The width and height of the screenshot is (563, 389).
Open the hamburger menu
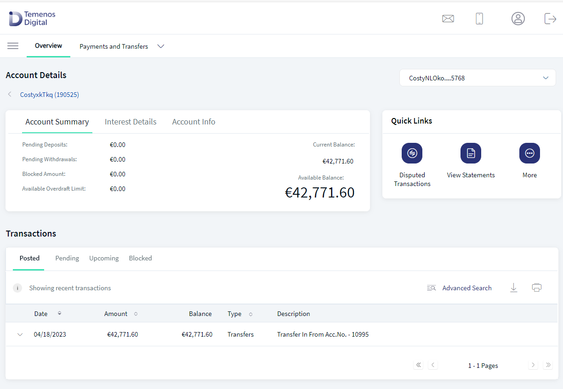[13, 46]
